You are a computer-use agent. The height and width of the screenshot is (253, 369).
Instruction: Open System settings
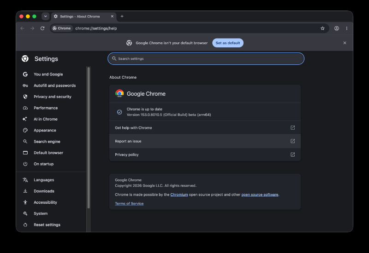51,213
